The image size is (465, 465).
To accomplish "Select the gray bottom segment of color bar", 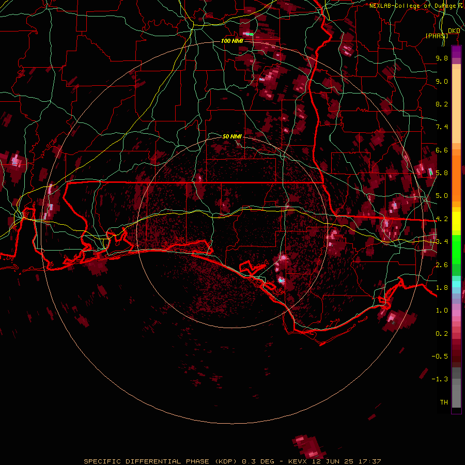I will 456,389.
